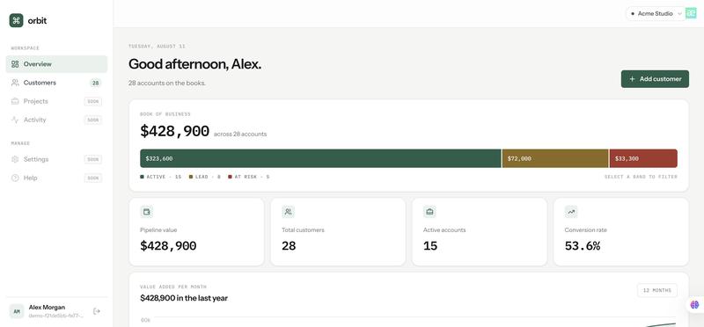Click the Pipeline value wallet icon
The width and height of the screenshot is (704, 327).
pos(146,212)
